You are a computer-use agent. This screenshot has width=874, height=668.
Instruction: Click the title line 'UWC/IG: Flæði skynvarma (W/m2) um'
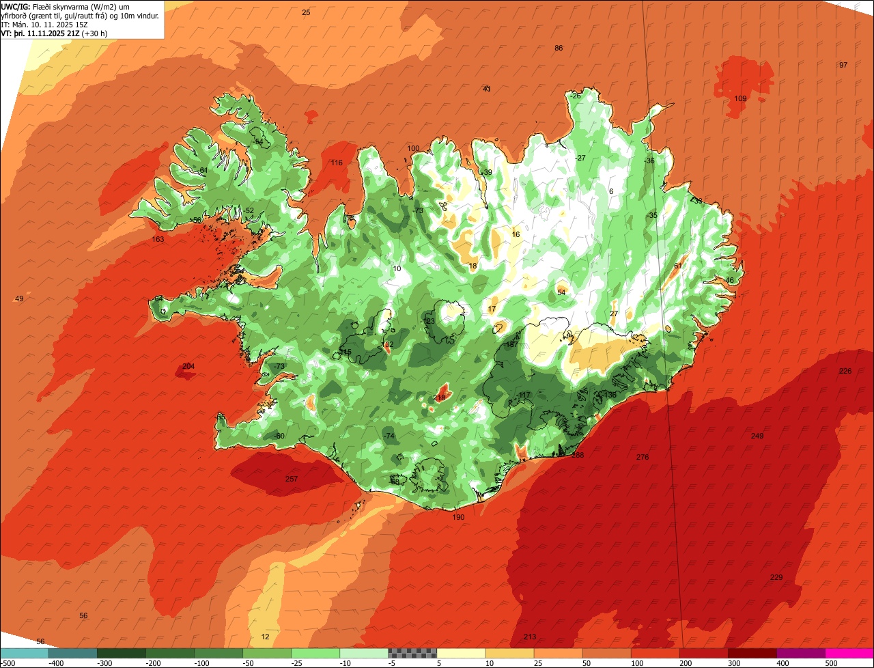click(65, 6)
